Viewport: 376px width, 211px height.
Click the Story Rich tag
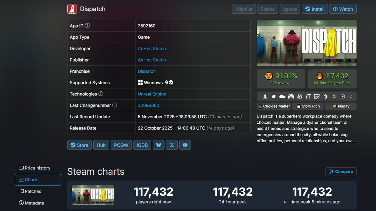(x=308, y=106)
